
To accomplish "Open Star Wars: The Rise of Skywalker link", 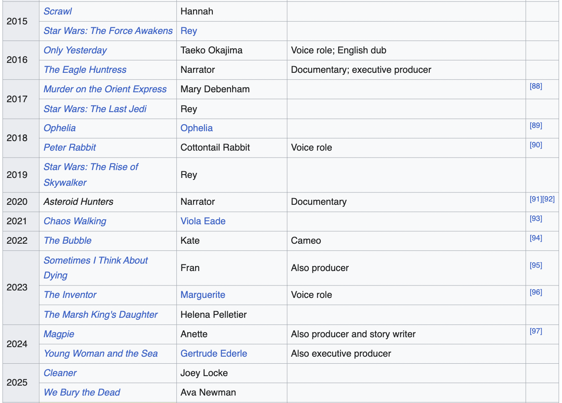I will 91,175.
